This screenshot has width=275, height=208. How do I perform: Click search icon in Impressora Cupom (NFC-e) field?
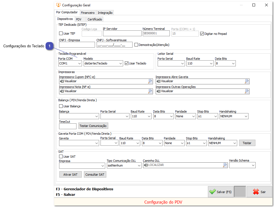click(x=150, y=81)
